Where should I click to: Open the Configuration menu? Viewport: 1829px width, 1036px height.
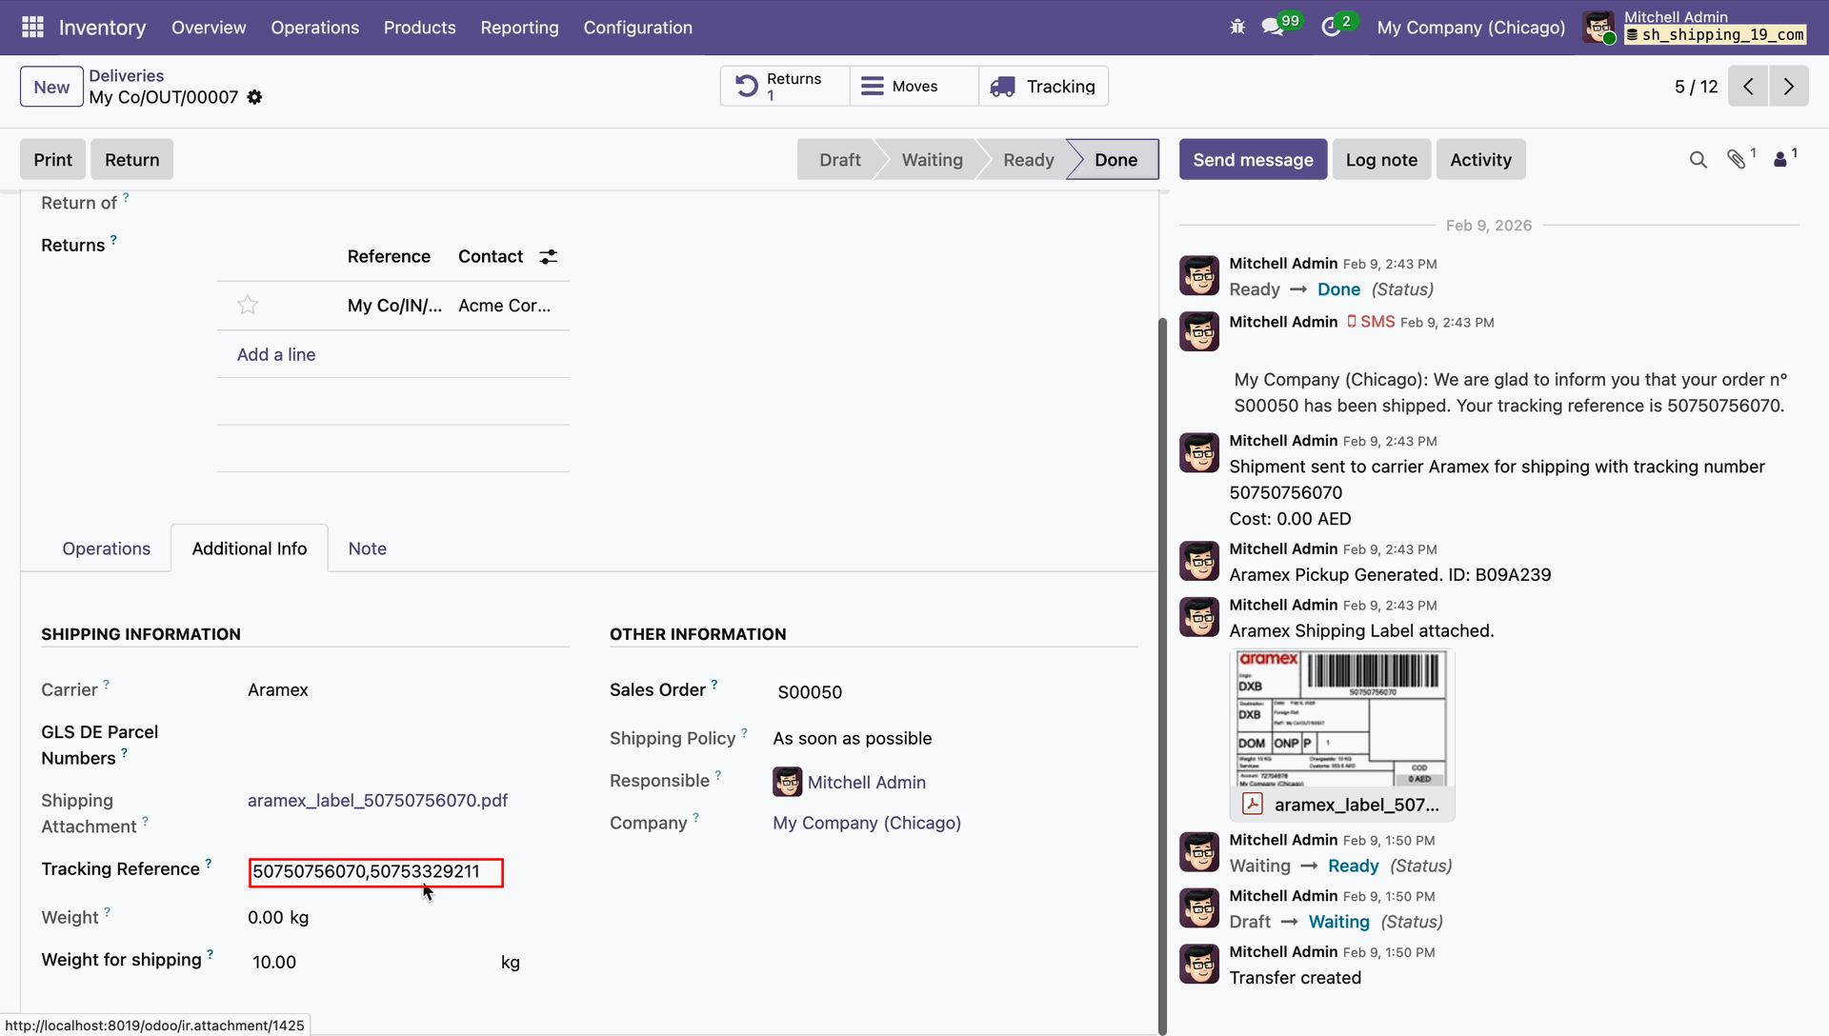[637, 28]
